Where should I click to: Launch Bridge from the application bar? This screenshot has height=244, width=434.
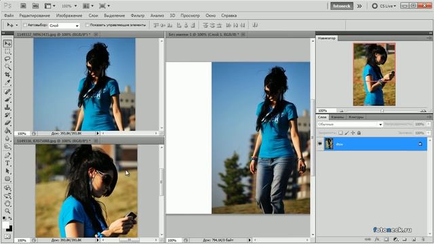pyautogui.click(x=23, y=6)
